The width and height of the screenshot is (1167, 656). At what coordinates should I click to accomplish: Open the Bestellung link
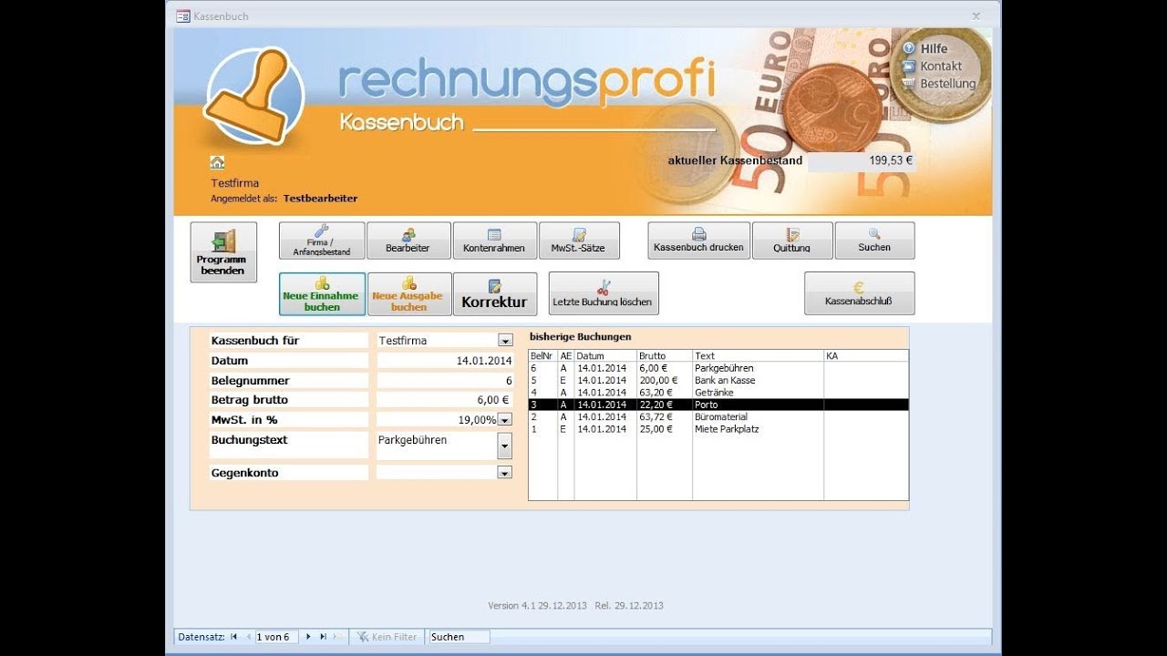tap(947, 83)
